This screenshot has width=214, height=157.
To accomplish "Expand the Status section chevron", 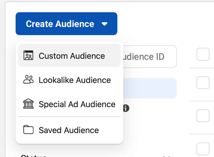I will (x=166, y=156).
